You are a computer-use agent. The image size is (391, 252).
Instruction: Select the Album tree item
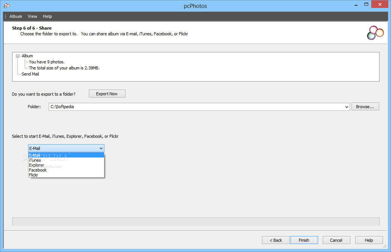click(x=27, y=56)
